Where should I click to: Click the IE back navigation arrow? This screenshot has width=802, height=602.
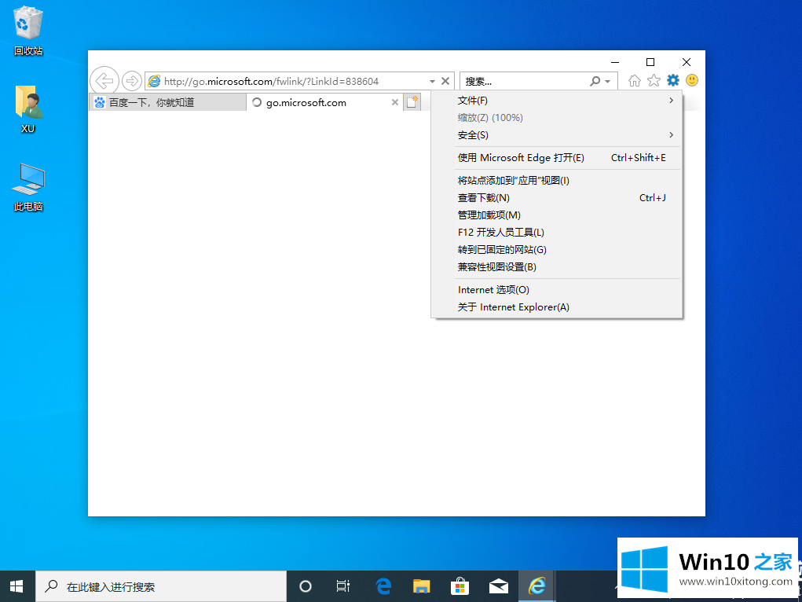coord(104,81)
